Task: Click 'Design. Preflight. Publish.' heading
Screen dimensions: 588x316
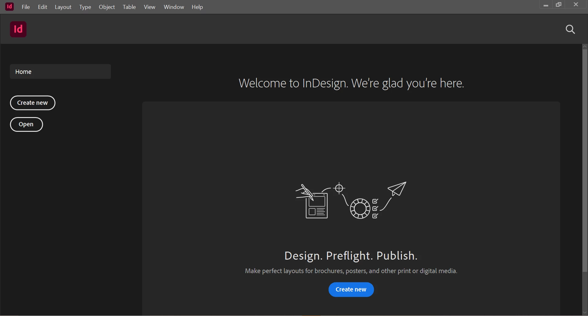Action: pos(351,256)
